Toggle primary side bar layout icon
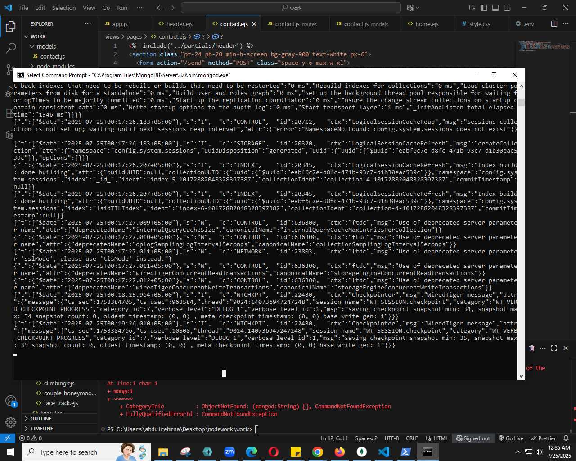Screen dimensions: 576x461 (484, 8)
